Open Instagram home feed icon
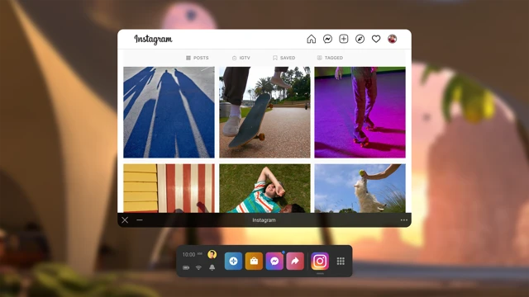Image resolution: width=529 pixels, height=297 pixels. coord(311,39)
